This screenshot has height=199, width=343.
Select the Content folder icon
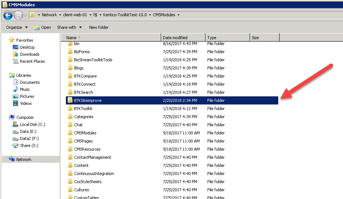pyautogui.click(x=70, y=165)
